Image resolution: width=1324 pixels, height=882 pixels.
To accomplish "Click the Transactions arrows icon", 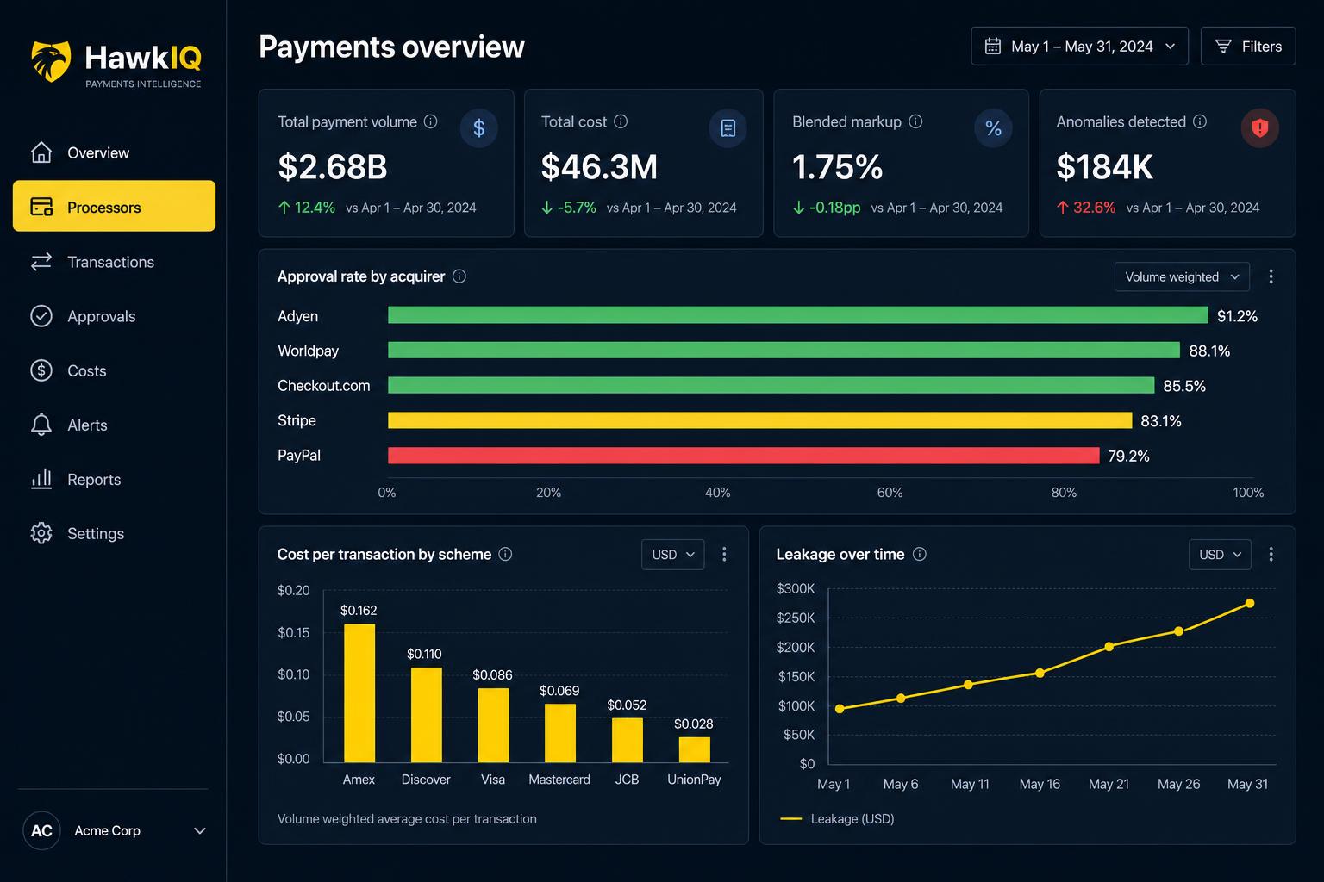I will [x=41, y=262].
